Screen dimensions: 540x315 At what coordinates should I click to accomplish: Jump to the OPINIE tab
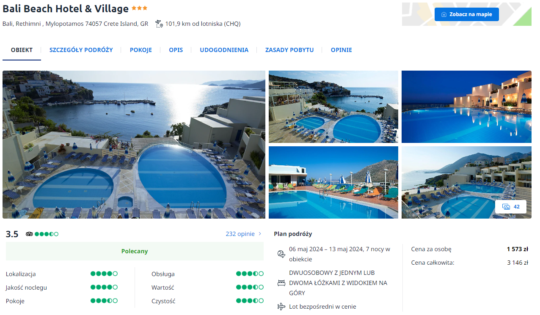(342, 50)
